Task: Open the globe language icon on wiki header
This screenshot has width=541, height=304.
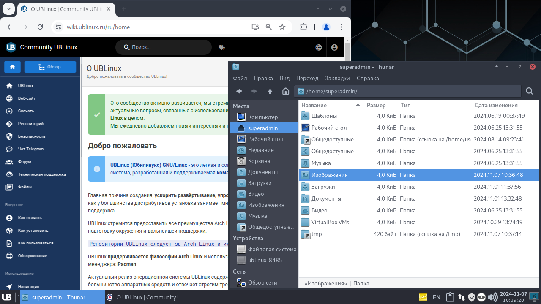Action: point(318,47)
